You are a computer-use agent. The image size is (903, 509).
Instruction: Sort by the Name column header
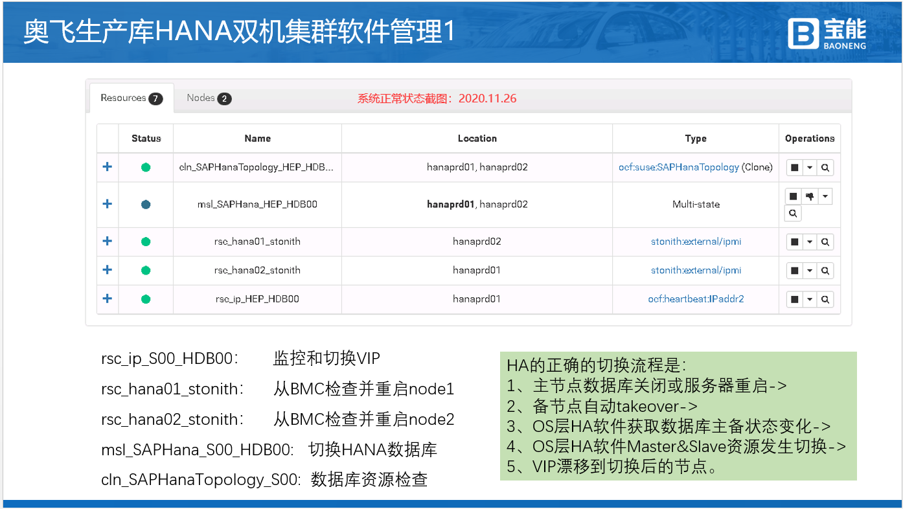coord(258,139)
